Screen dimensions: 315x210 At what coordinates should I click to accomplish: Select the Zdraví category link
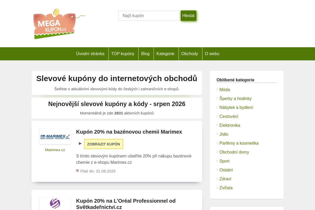[225, 179]
